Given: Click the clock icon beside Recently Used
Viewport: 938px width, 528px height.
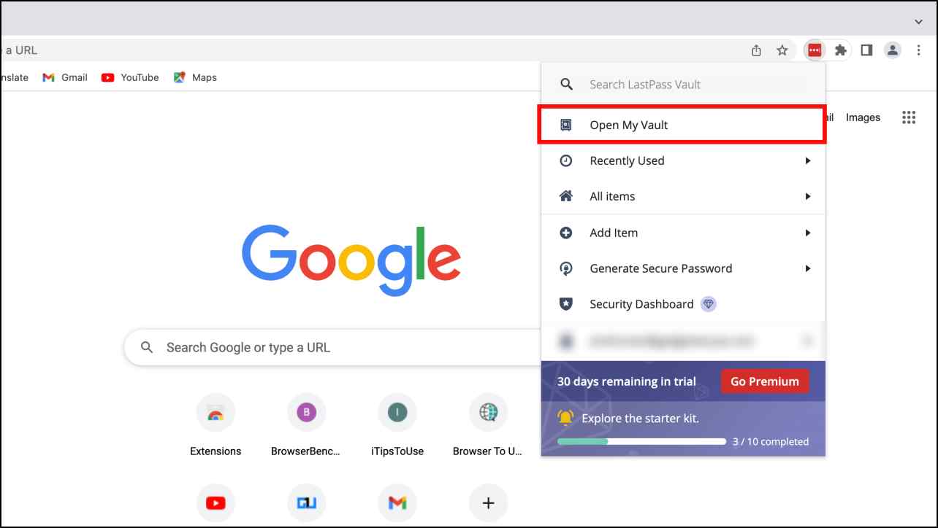Looking at the screenshot, I should click(566, 160).
